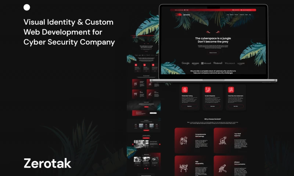This screenshot has height=176, width=294.
Task: Click the middle blog thumbnail in small mockup
Action: (146, 159)
